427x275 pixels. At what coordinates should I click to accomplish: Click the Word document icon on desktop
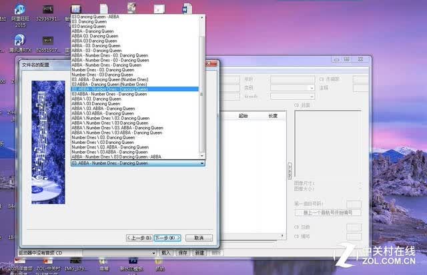187,9
